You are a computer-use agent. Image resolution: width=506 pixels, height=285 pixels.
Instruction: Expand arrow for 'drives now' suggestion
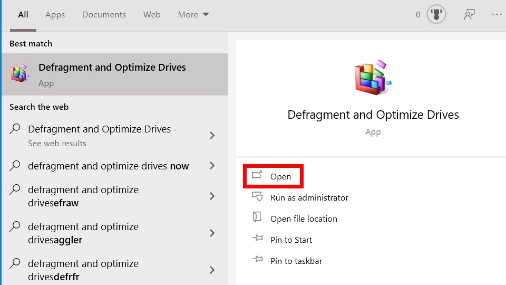point(212,166)
